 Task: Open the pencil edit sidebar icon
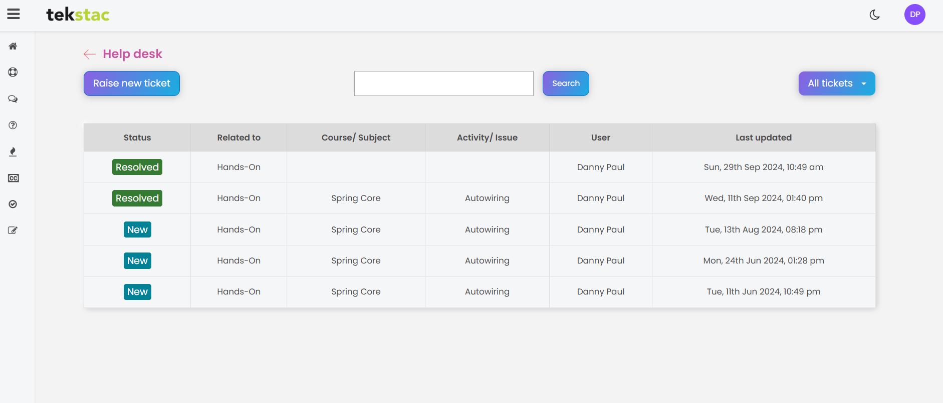coord(13,230)
